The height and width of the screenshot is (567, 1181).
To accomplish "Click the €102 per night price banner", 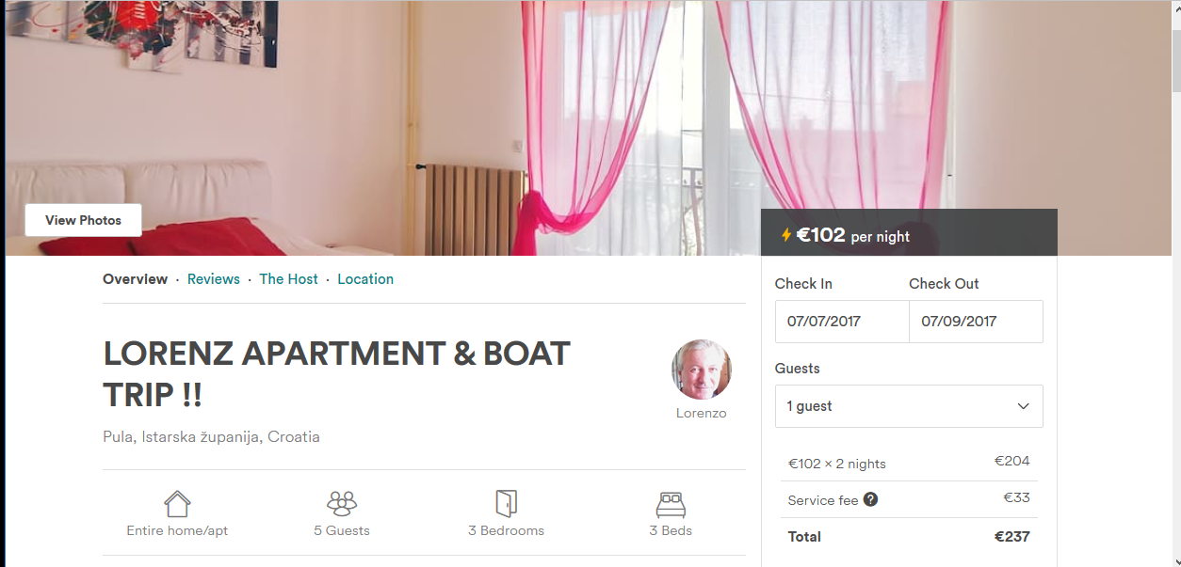I will pyautogui.click(x=909, y=235).
